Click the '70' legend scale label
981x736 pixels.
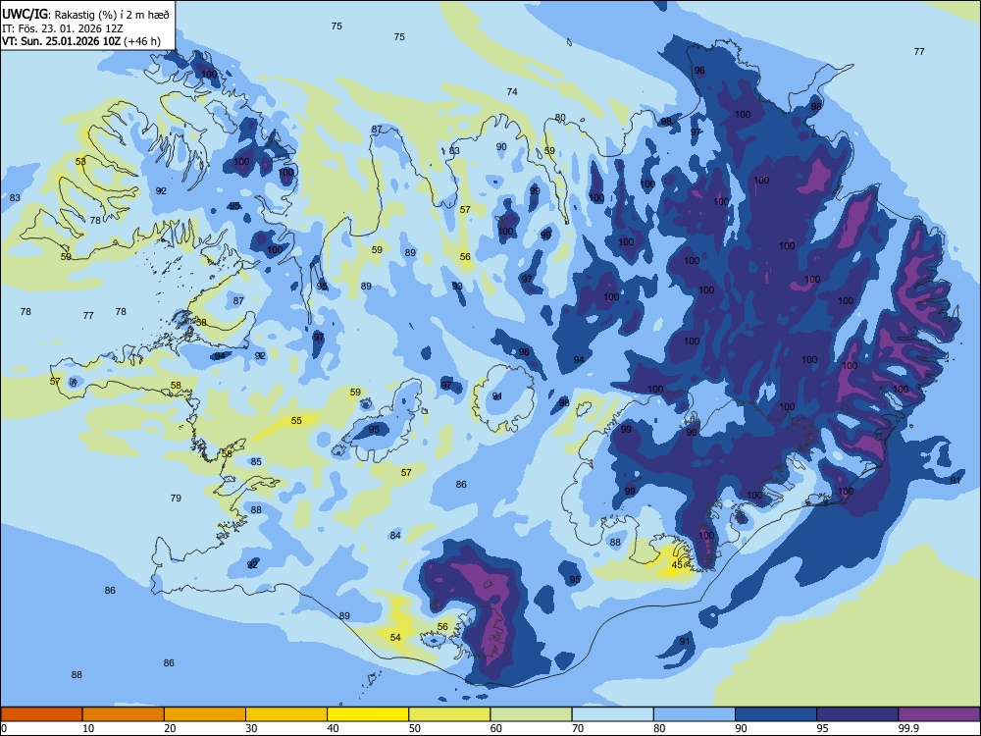[x=578, y=728]
